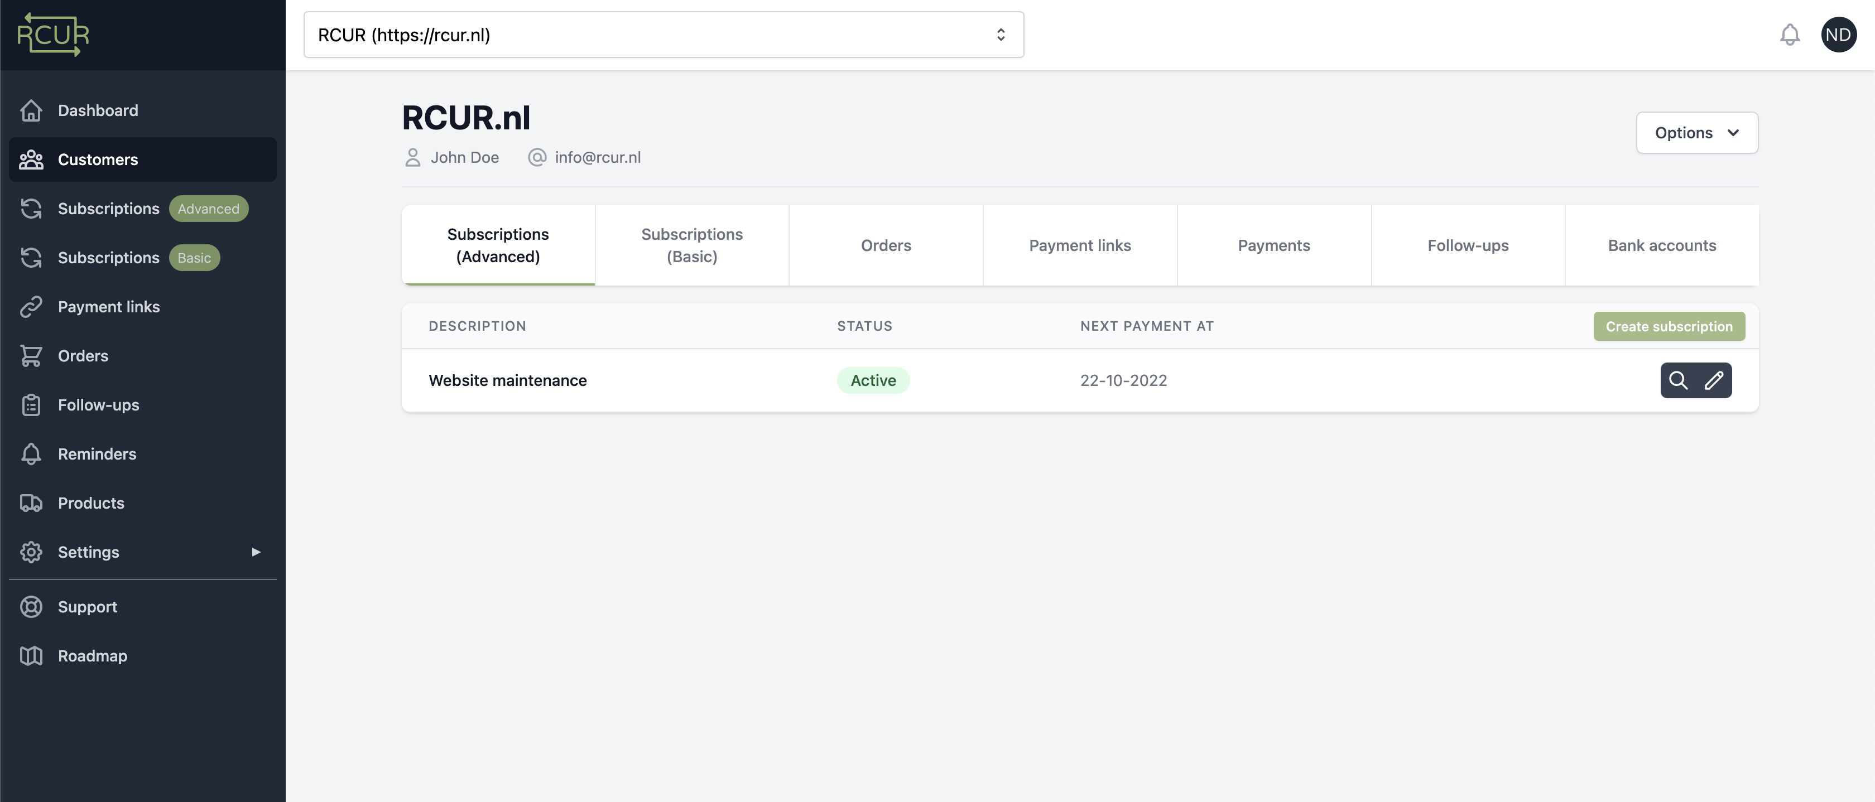Open the Follow-ups tab
Screen dimensions: 1875x802
pos(1468,245)
